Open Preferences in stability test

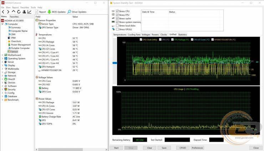[x=197, y=148]
